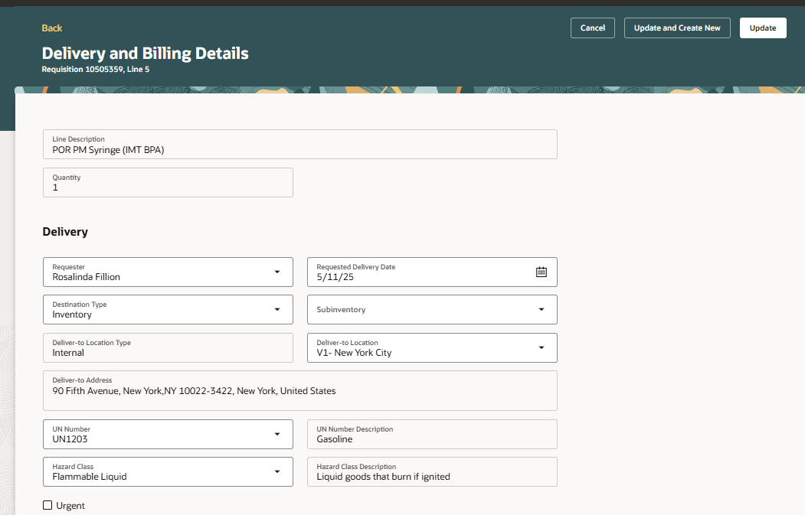Click the Requested Delivery Date value 5/11/25
Image resolution: width=805 pixels, height=515 pixels.
(335, 277)
